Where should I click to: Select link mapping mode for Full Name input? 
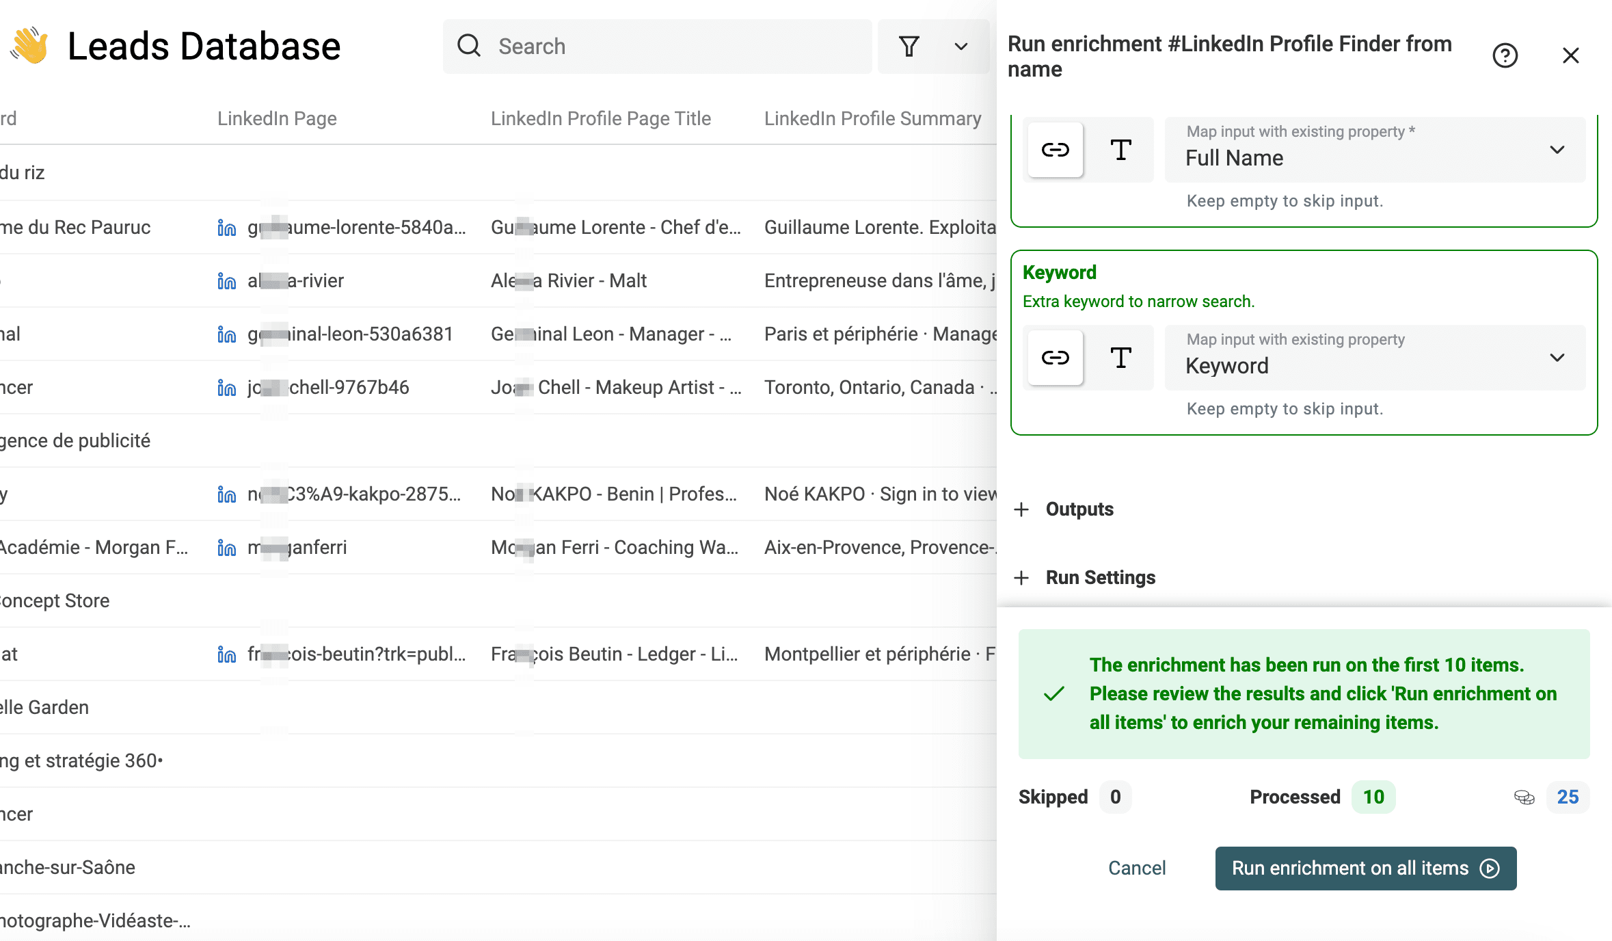[x=1056, y=150]
